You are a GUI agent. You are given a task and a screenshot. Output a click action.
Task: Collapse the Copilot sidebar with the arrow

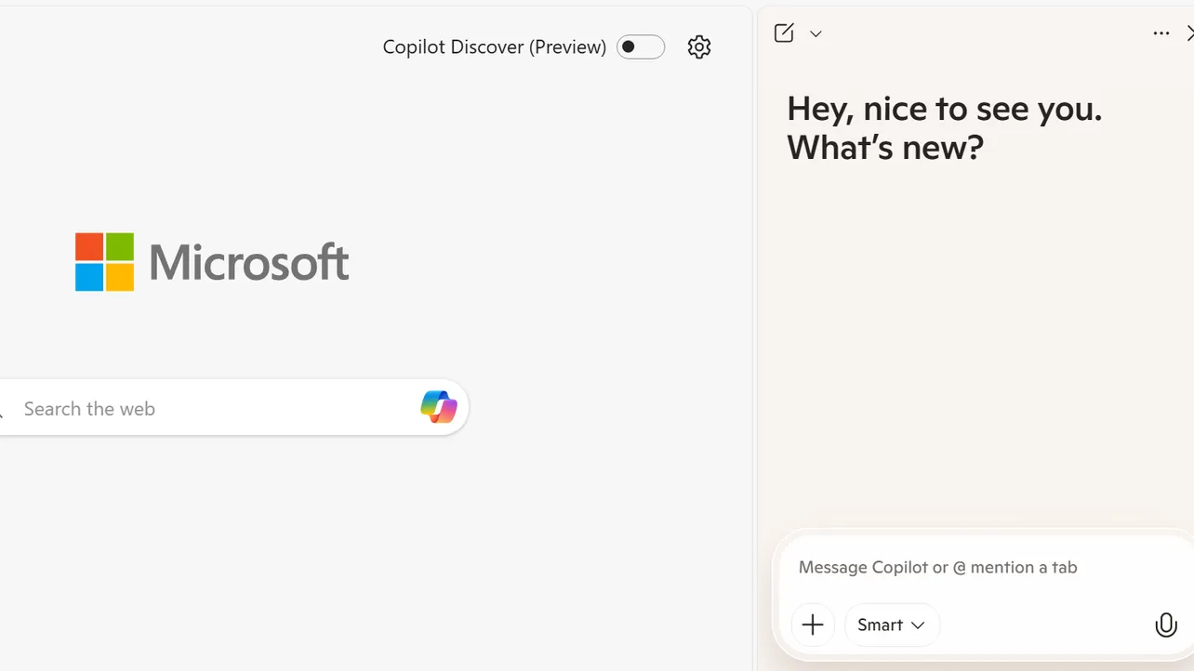[x=1189, y=33]
